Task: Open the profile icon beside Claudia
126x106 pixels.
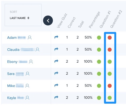Action: tap(37, 50)
